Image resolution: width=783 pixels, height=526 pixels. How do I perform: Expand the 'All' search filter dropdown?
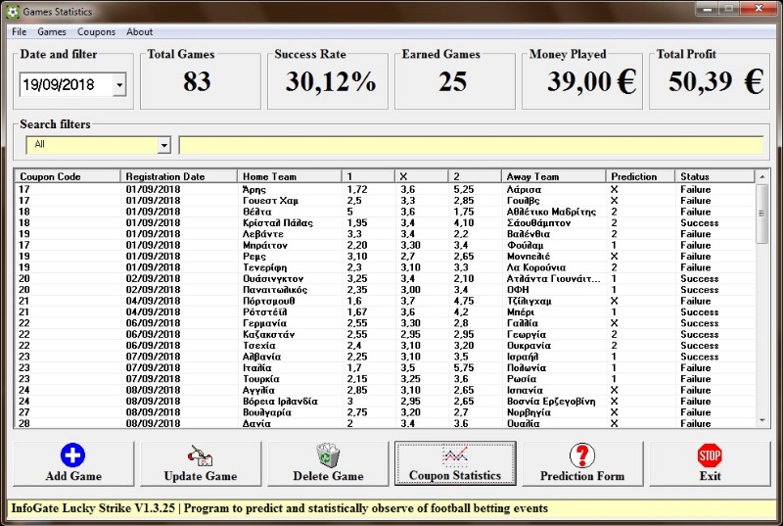point(163,145)
